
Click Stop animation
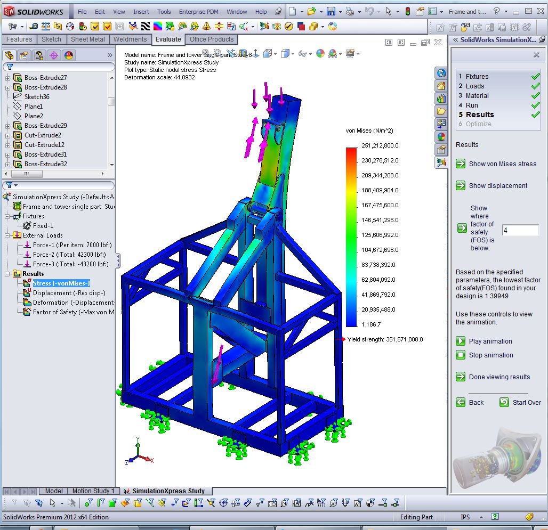485,355
